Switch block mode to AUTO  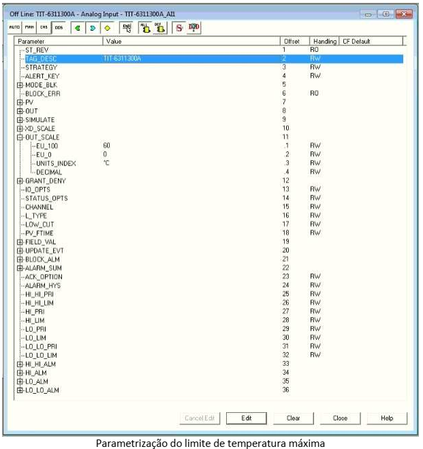[x=14, y=27]
